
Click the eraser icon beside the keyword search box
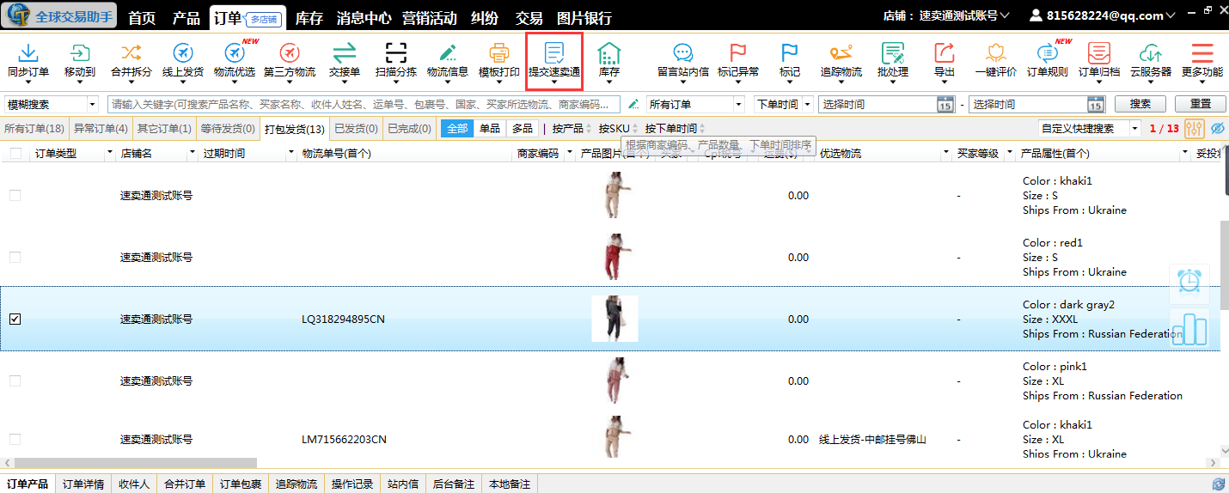click(x=633, y=104)
